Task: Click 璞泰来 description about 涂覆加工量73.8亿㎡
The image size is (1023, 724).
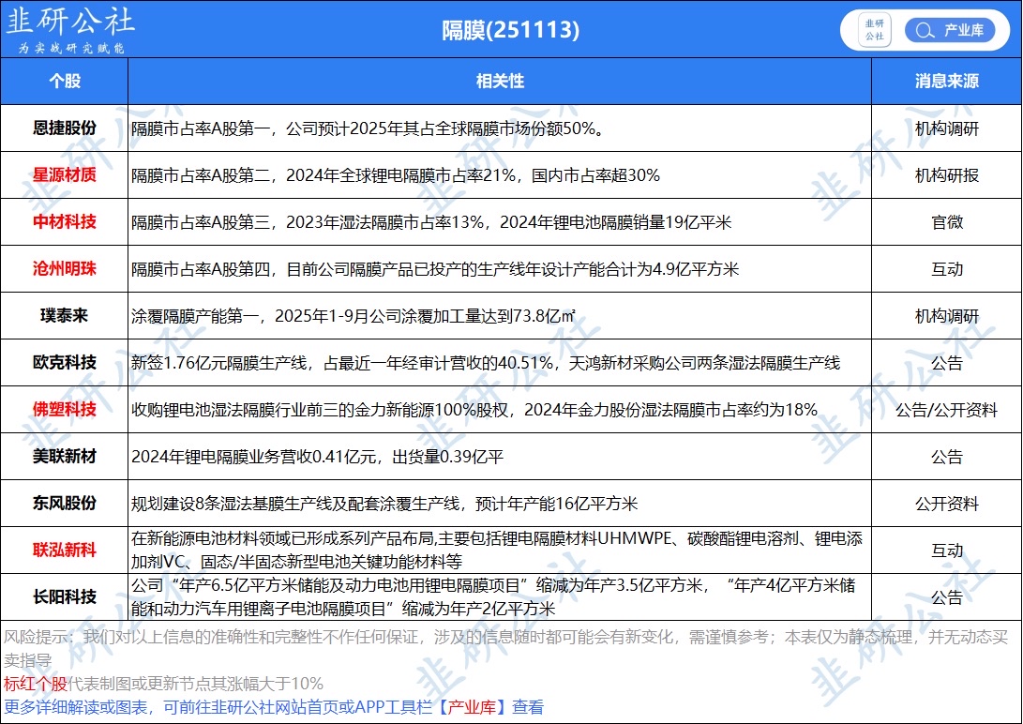Action: [353, 316]
